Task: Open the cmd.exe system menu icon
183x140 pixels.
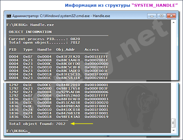Action: click(9, 16)
